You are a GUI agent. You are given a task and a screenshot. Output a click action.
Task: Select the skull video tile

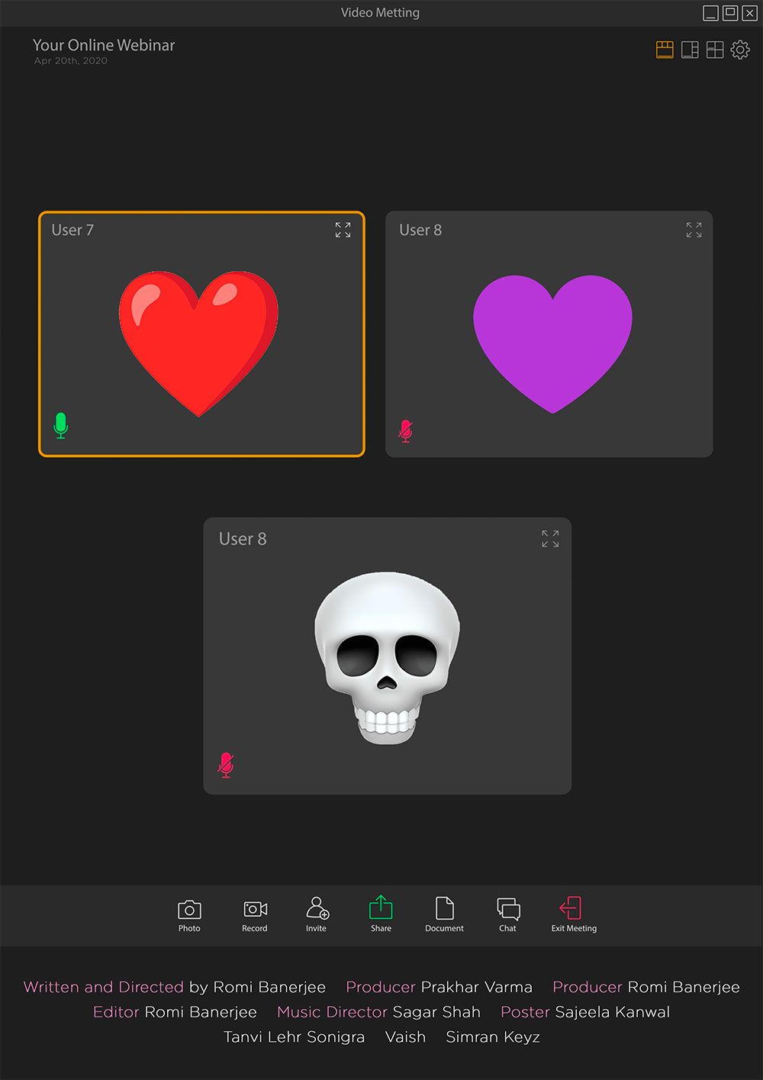387,658
